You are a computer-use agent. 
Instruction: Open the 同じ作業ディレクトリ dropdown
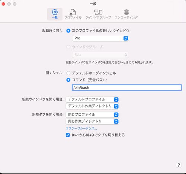click(92, 121)
